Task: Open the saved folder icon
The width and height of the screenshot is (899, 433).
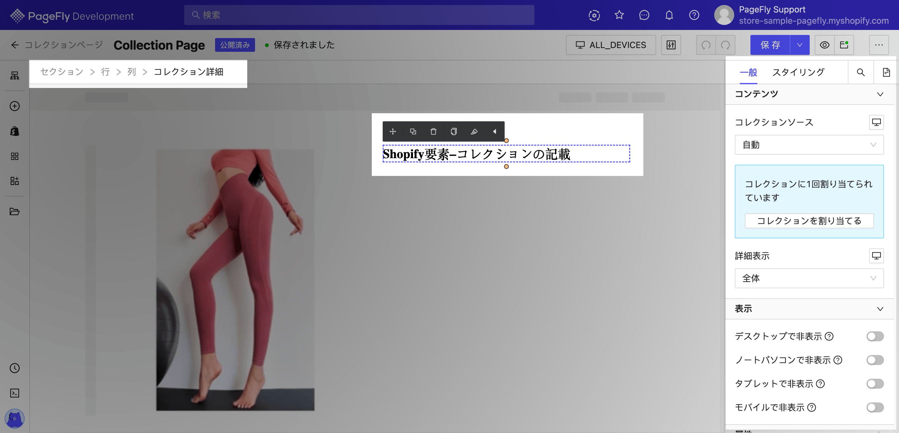Action: click(14, 212)
